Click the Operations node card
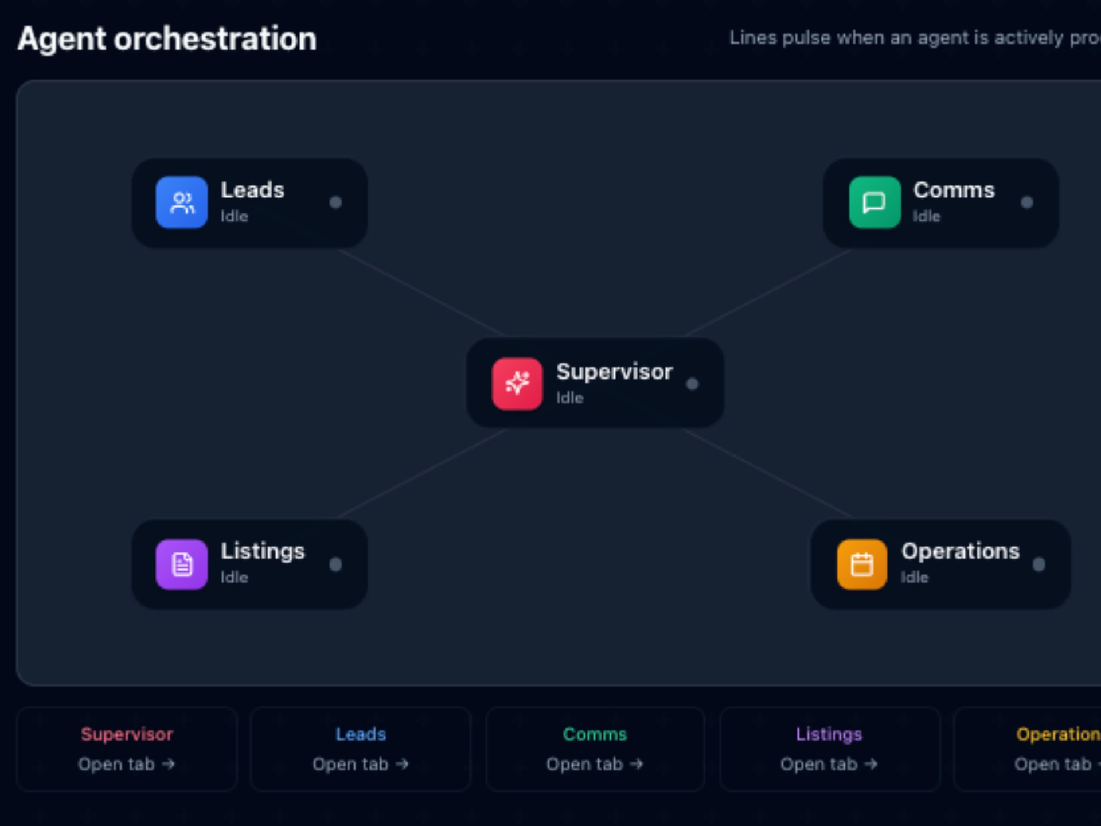 940,564
